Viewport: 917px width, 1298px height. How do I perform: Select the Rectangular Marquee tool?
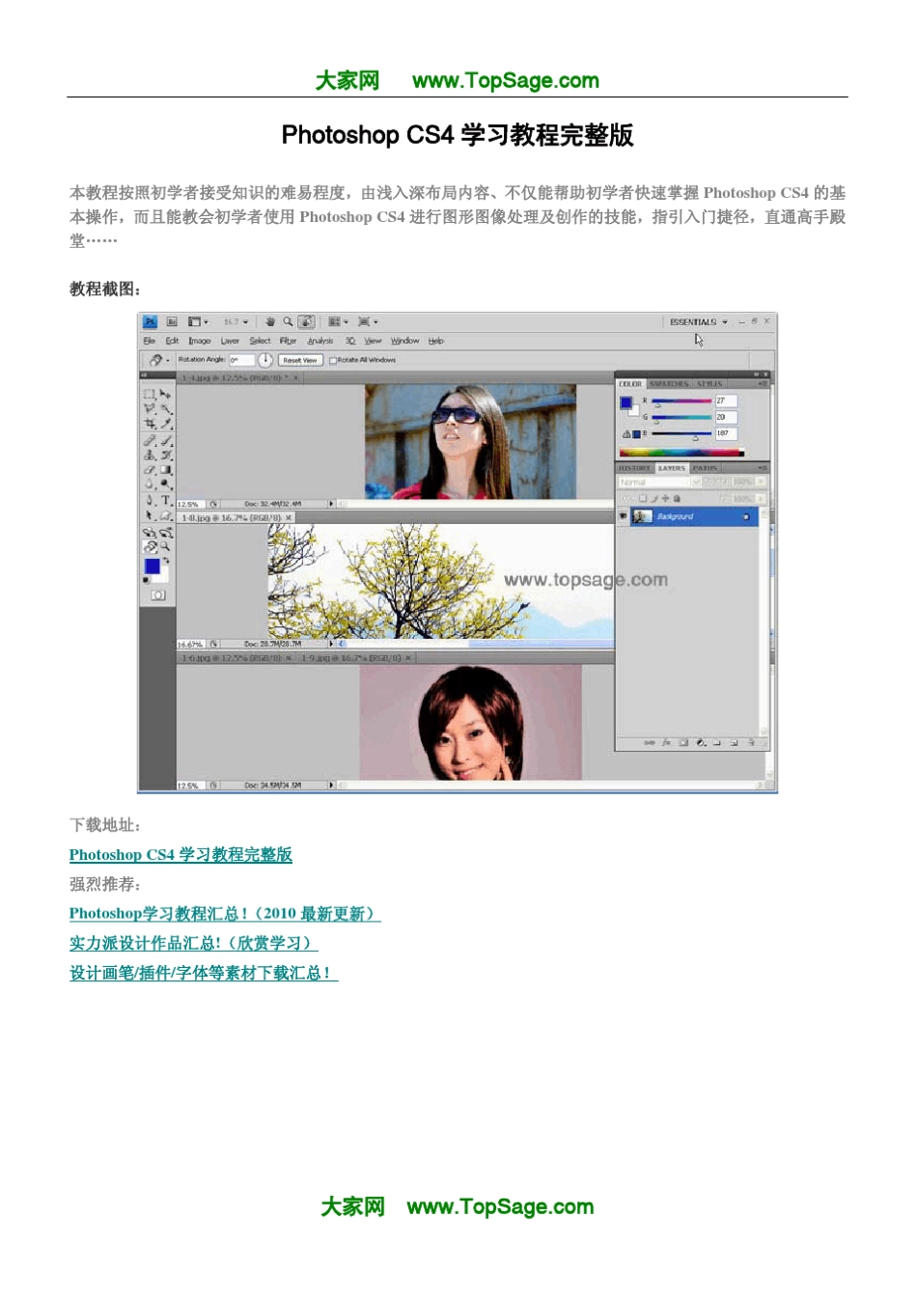pos(150,394)
